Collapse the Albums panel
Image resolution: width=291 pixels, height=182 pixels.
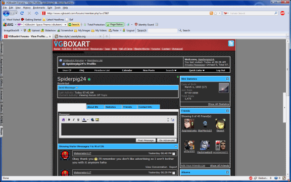(x=227, y=172)
